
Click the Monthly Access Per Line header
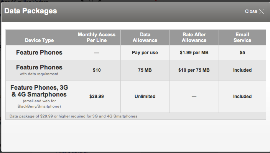click(x=97, y=37)
